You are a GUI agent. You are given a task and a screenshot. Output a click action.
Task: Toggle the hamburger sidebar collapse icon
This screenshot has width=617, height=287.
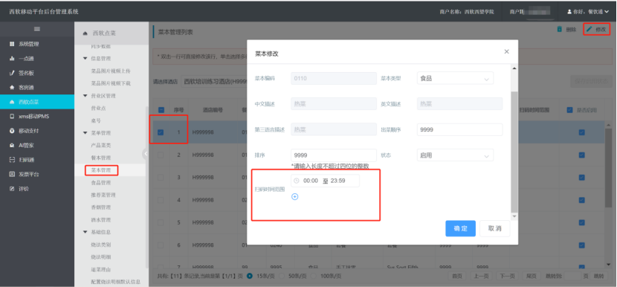coord(37,29)
